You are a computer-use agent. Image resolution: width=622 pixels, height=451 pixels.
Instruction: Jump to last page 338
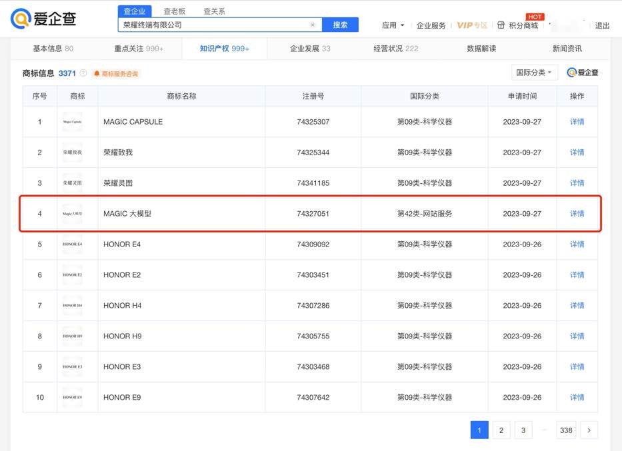tap(566, 430)
